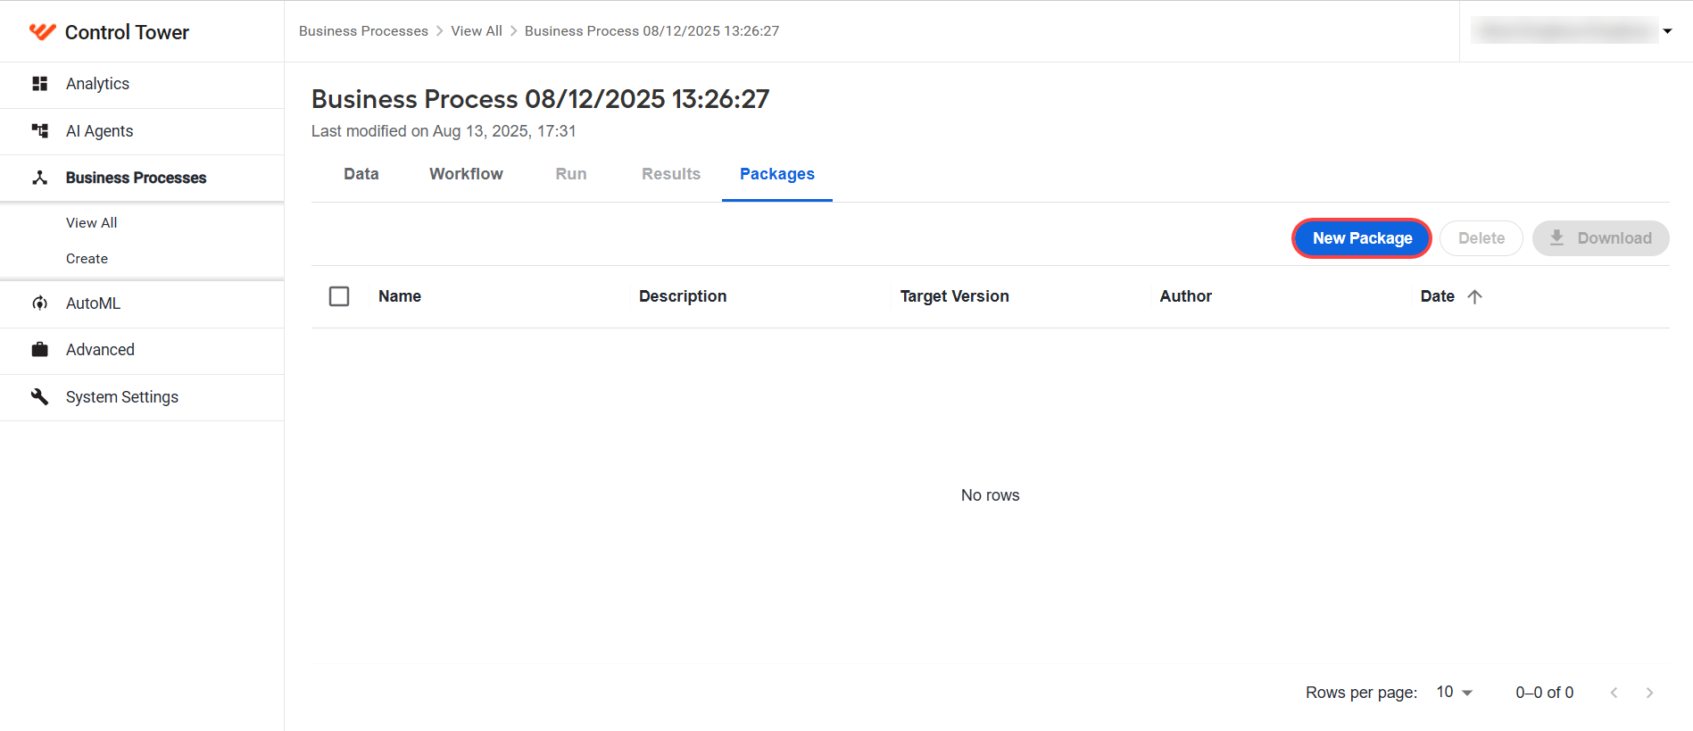Open Analytics via its dashboard icon
Screen dimensions: 1693x731
pyautogui.click(x=39, y=84)
